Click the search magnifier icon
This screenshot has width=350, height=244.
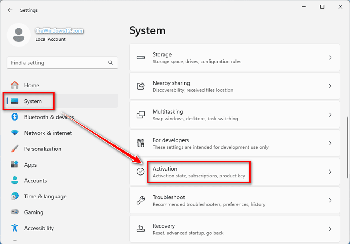click(111, 63)
